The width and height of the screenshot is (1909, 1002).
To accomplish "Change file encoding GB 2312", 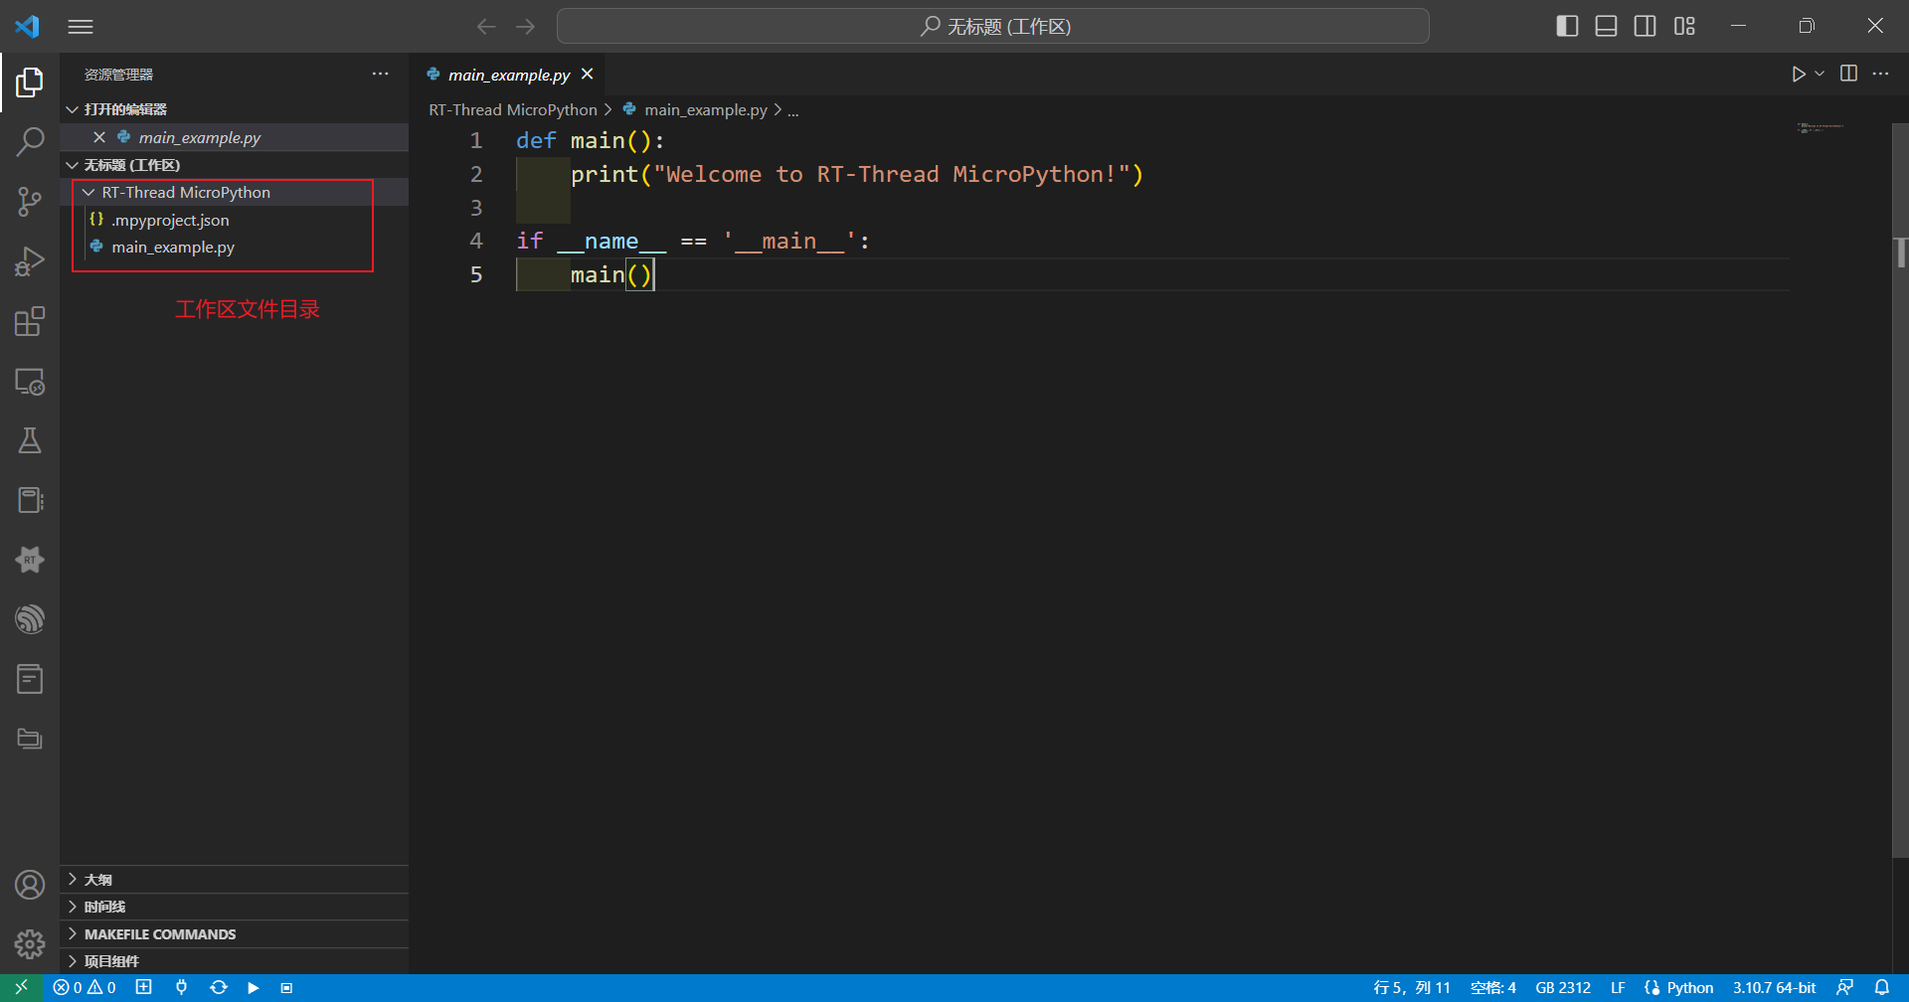I will 1563,988.
